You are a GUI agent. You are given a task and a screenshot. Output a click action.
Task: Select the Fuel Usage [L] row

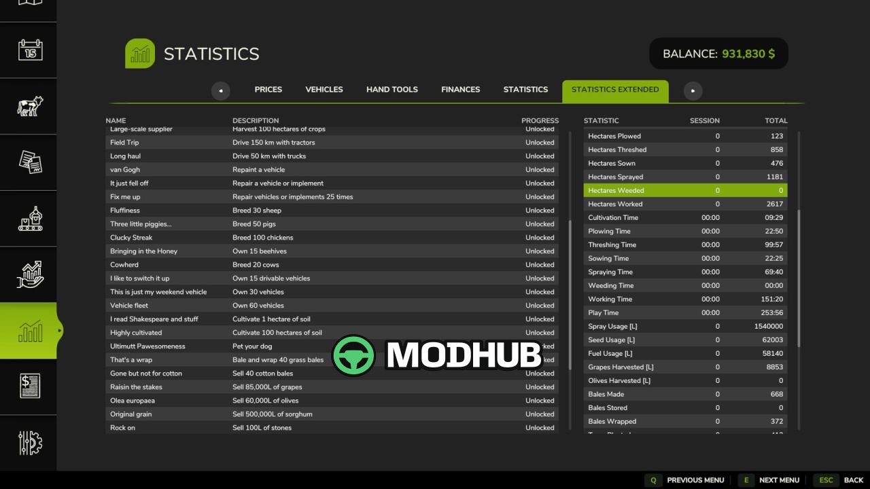pyautogui.click(x=685, y=353)
